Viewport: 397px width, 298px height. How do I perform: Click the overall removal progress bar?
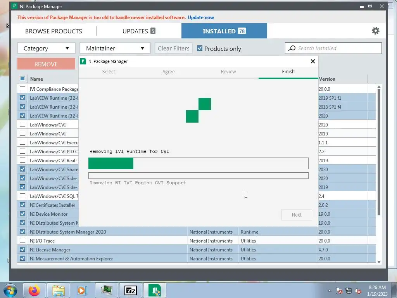click(x=198, y=163)
